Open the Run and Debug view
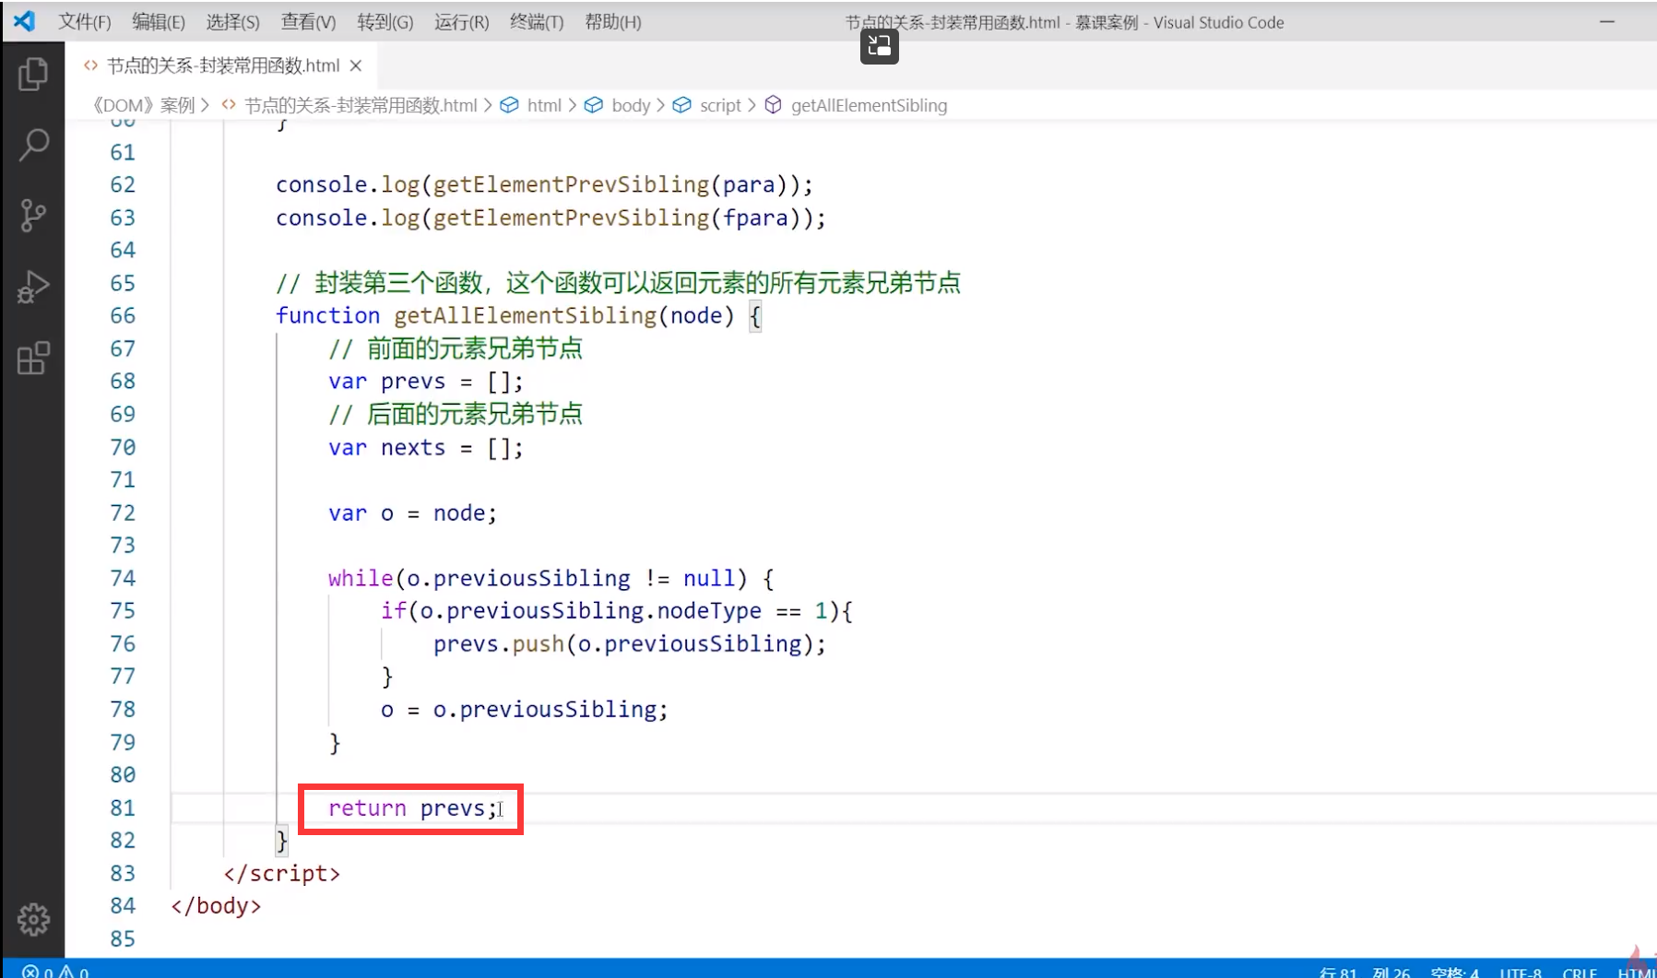This screenshot has height=978, width=1657. point(33,287)
